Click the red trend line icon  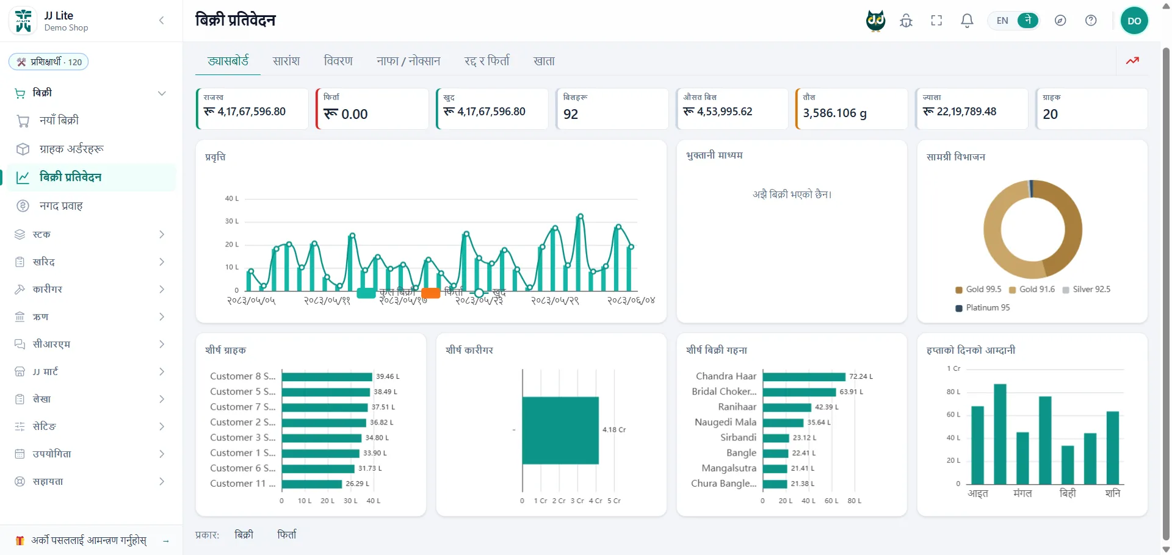[1132, 60]
